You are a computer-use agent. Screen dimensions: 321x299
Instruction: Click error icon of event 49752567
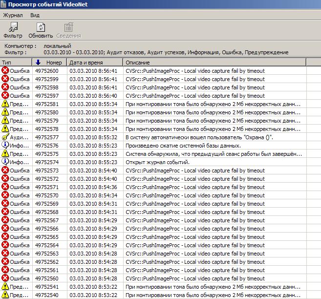pos(5,220)
